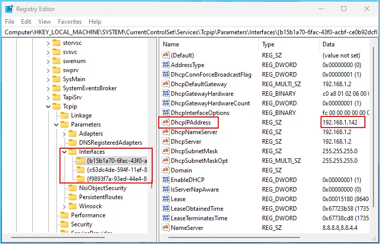Select the EnableDHCP DWORD icon

[x=166, y=179]
